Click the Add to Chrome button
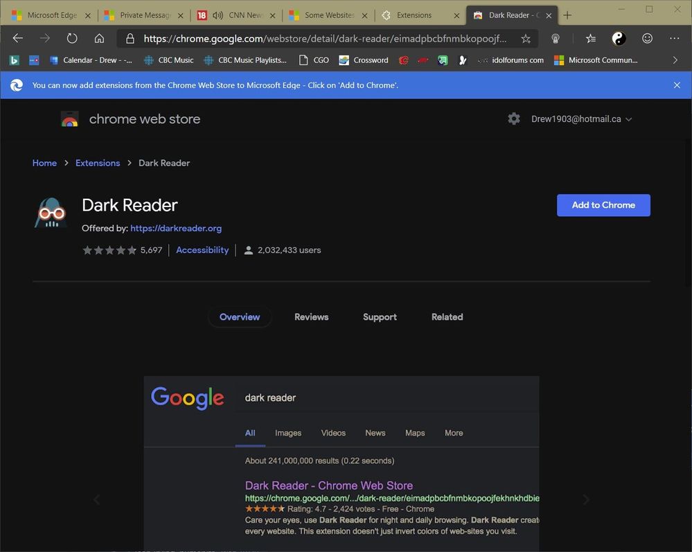 tap(603, 205)
